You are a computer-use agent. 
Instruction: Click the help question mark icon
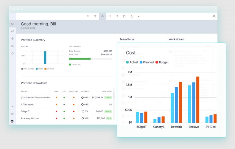12,114
